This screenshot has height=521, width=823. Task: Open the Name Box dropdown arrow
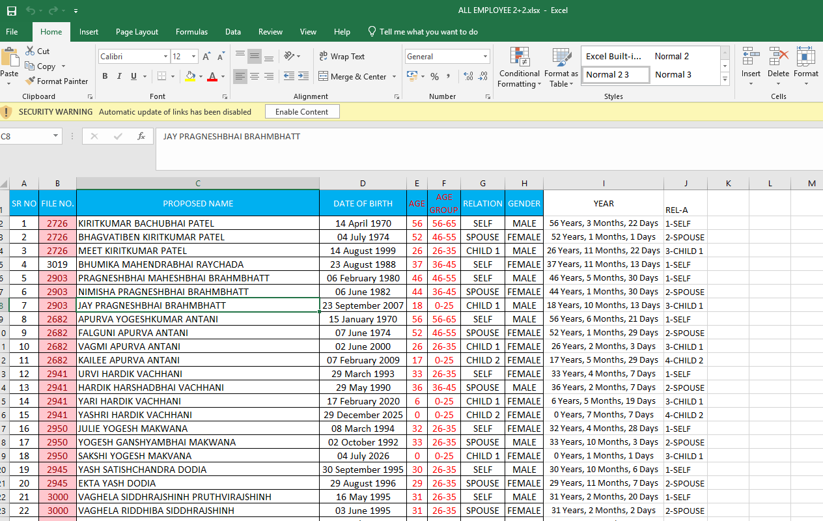click(x=55, y=136)
